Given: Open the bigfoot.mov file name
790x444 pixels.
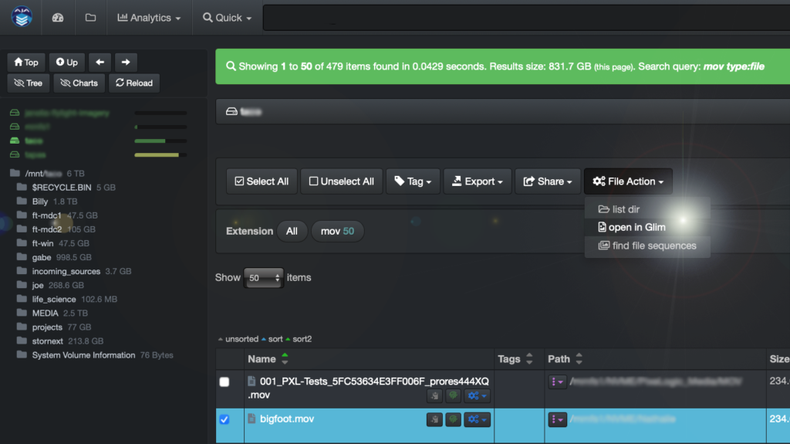Looking at the screenshot, I should click(287, 419).
